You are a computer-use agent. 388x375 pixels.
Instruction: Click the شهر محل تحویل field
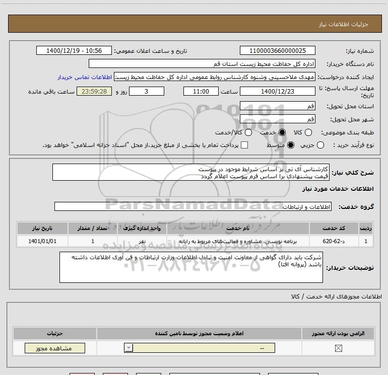pyautogui.click(x=277, y=119)
